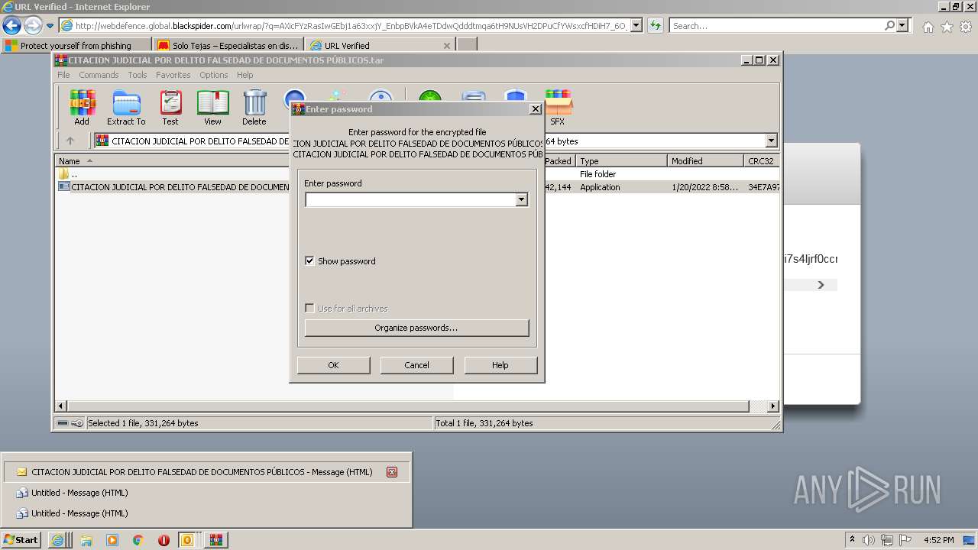Sort by the CRC32 column header

pyautogui.click(x=761, y=160)
